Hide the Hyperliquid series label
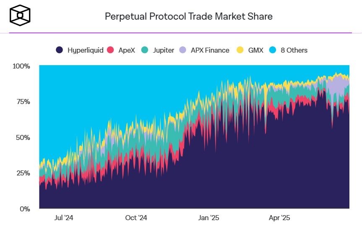This screenshot has height=226, width=362. click(85, 50)
